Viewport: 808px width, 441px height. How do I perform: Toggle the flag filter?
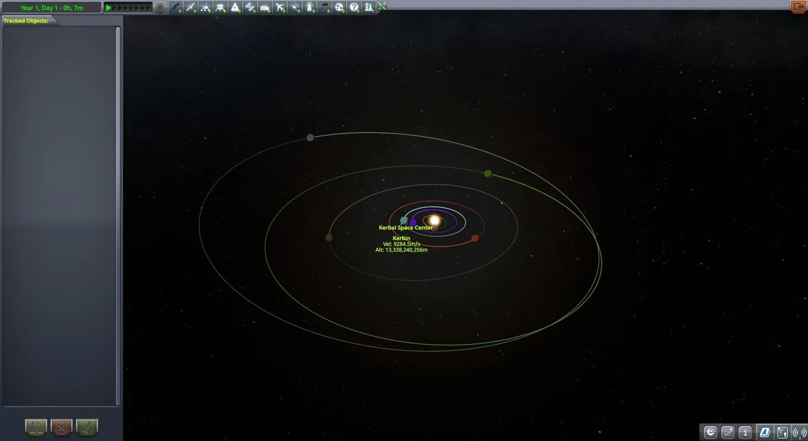tap(325, 8)
